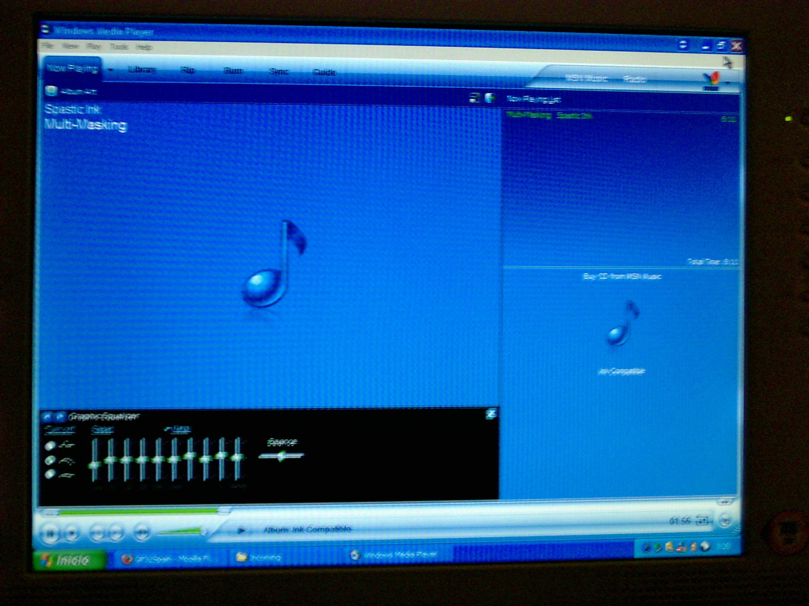This screenshot has width=809, height=606.
Task: Open the Radio tab
Action: tap(635, 79)
